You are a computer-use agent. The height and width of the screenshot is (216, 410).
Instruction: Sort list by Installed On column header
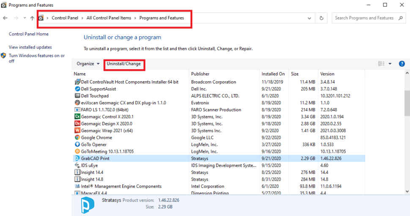pyautogui.click(x=273, y=74)
